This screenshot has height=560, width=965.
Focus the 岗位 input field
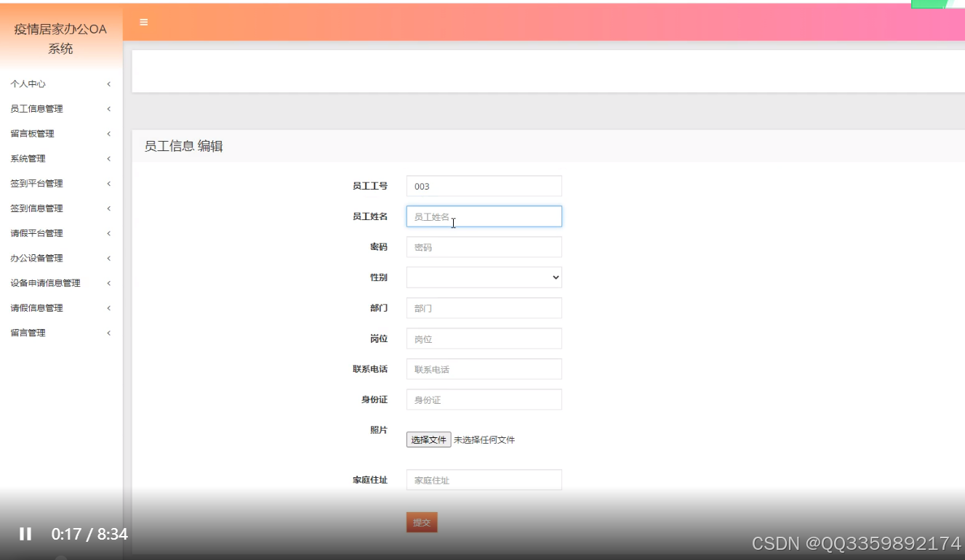(484, 338)
